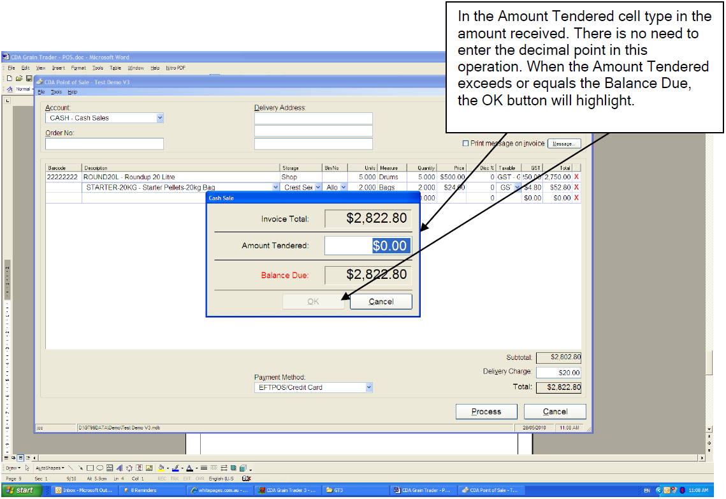Open the Font Color picker arrow
The height and width of the screenshot is (499, 726).
click(196, 468)
